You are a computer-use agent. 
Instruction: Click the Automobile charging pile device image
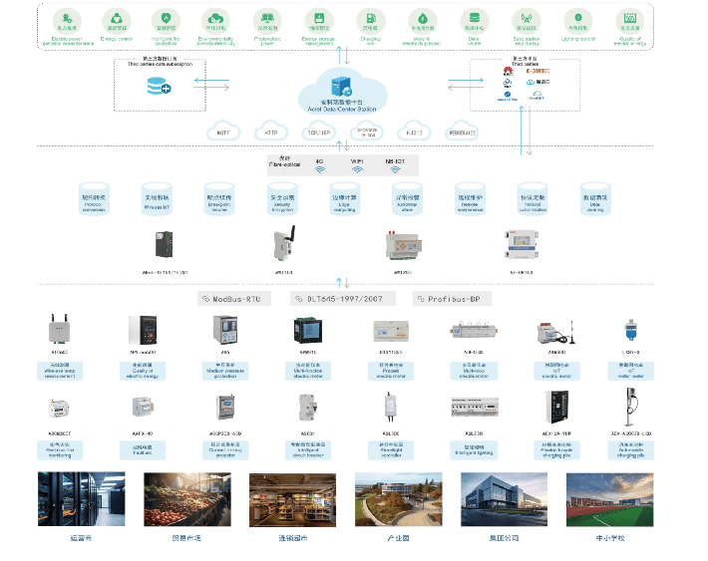click(631, 408)
